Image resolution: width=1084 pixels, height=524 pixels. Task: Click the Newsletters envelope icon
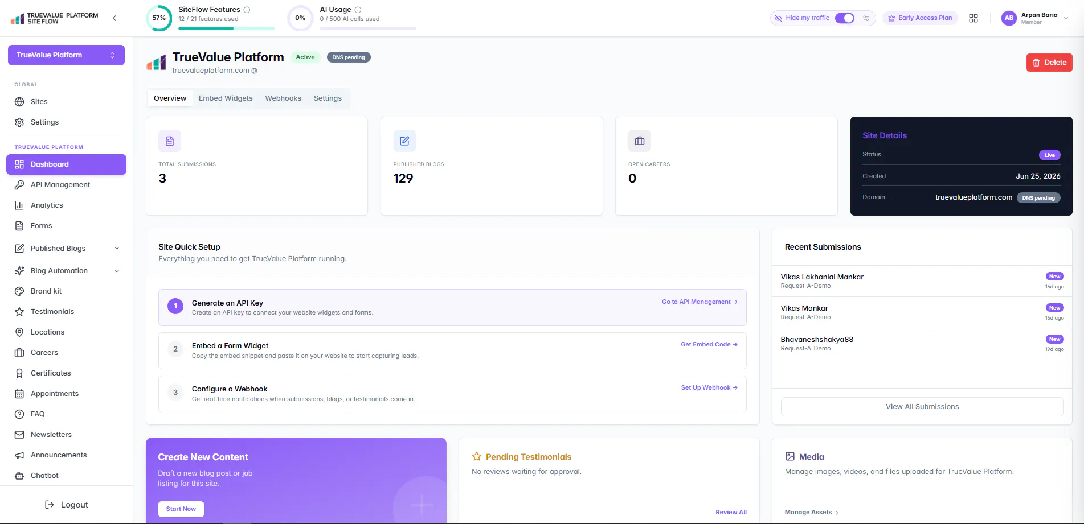pos(19,435)
